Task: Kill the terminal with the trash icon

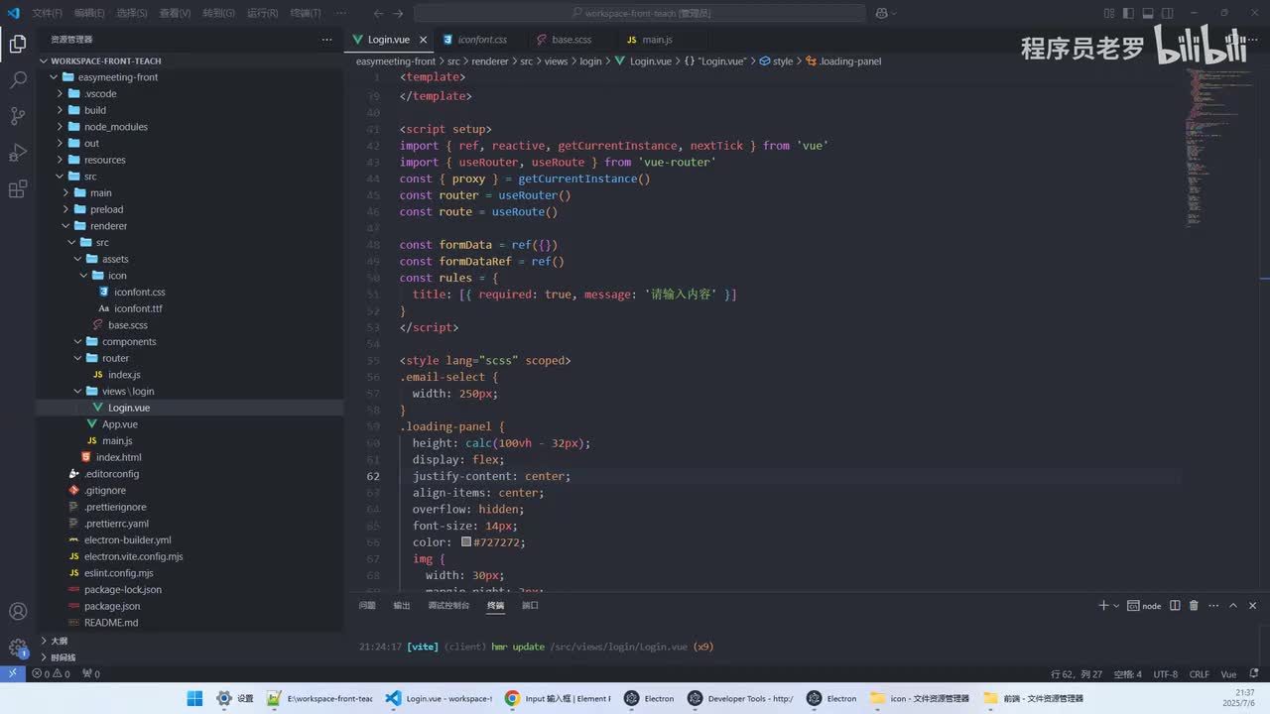Action: [1194, 605]
